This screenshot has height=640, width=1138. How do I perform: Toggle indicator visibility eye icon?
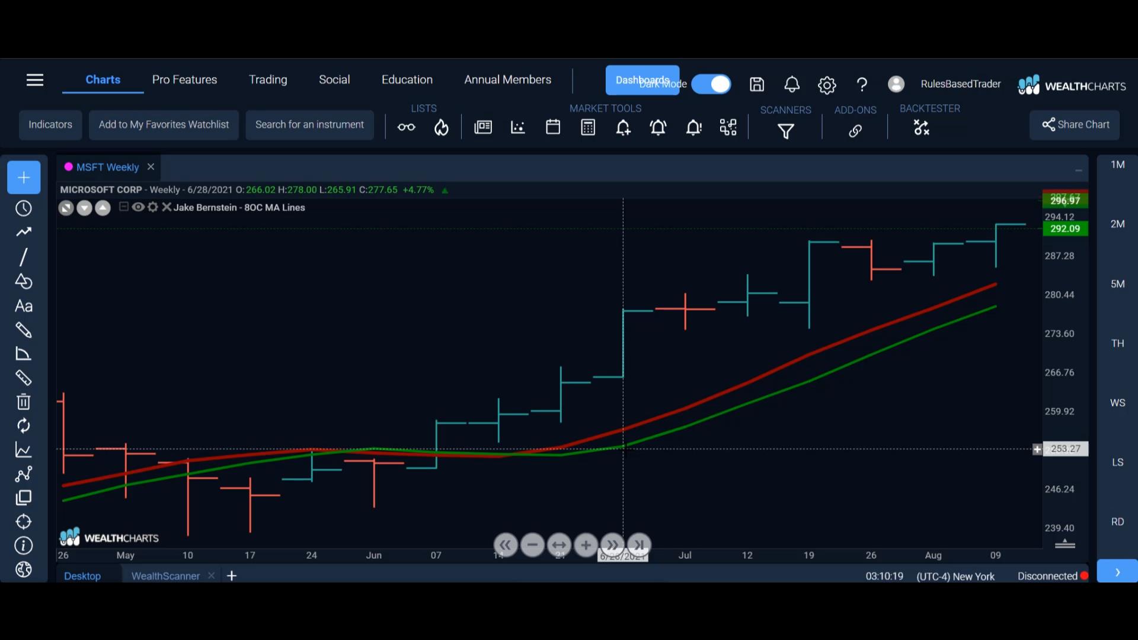click(x=138, y=207)
